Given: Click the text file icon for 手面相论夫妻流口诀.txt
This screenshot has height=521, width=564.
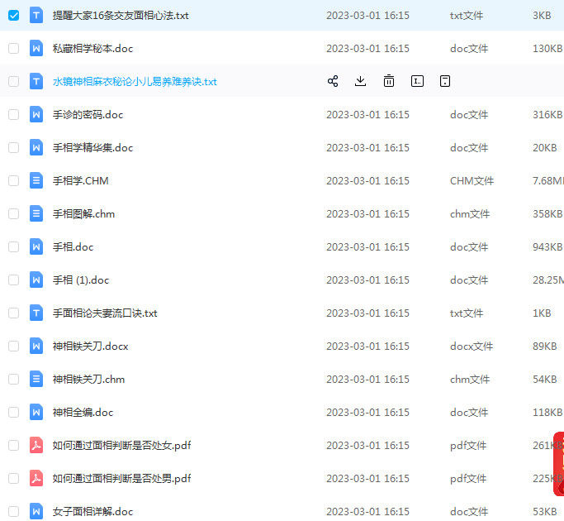Looking at the screenshot, I should coord(36,313).
